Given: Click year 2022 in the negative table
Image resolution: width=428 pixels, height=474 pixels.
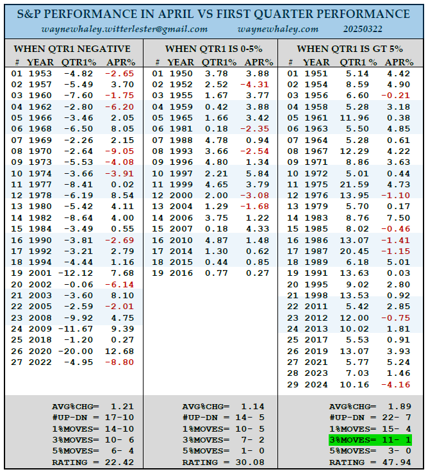Looking at the screenshot, I should point(40,362).
